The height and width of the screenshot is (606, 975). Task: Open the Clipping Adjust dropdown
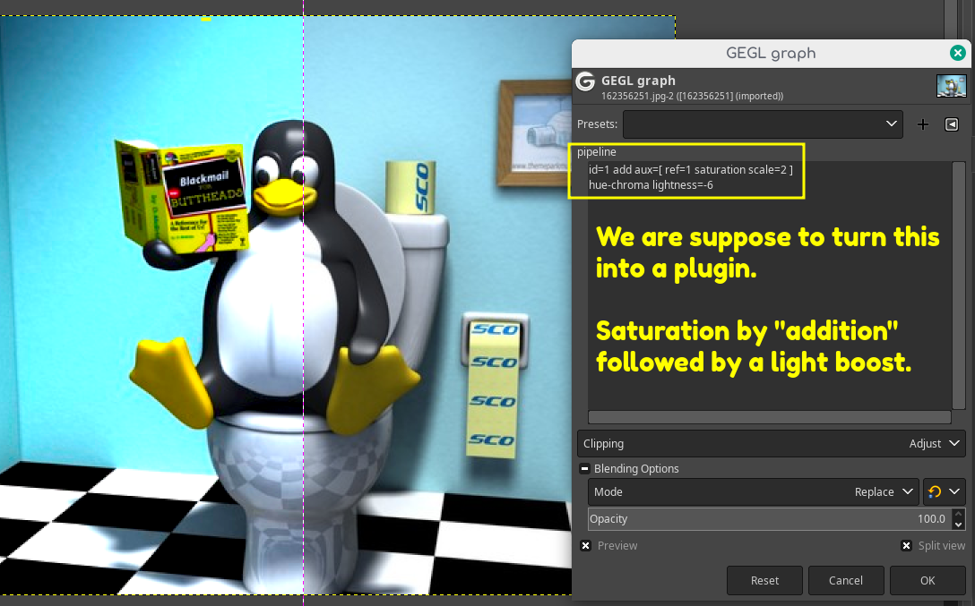[x=771, y=443]
